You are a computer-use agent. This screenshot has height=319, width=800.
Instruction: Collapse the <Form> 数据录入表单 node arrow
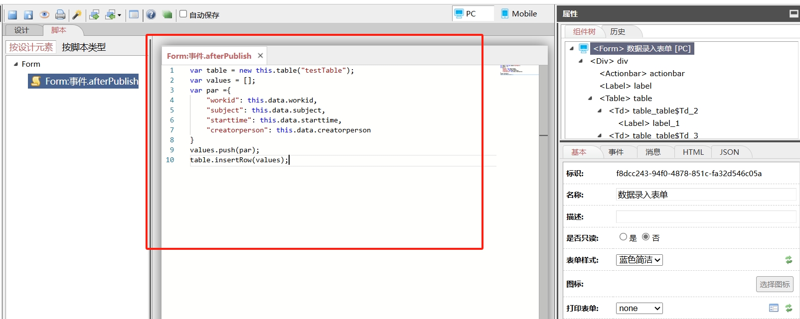click(572, 48)
